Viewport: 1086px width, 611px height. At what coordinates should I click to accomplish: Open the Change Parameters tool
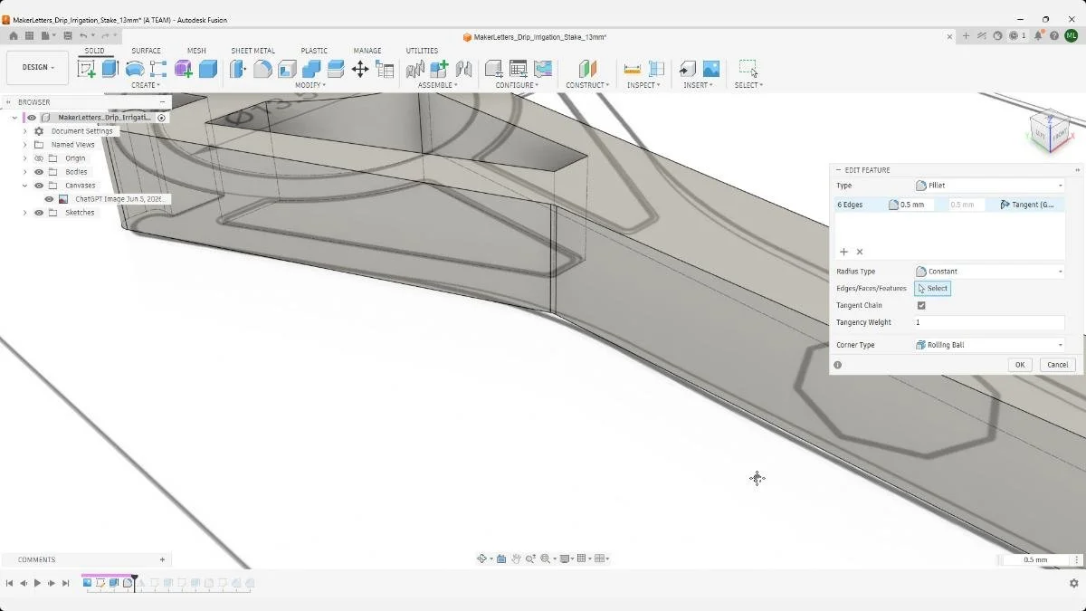coord(385,69)
